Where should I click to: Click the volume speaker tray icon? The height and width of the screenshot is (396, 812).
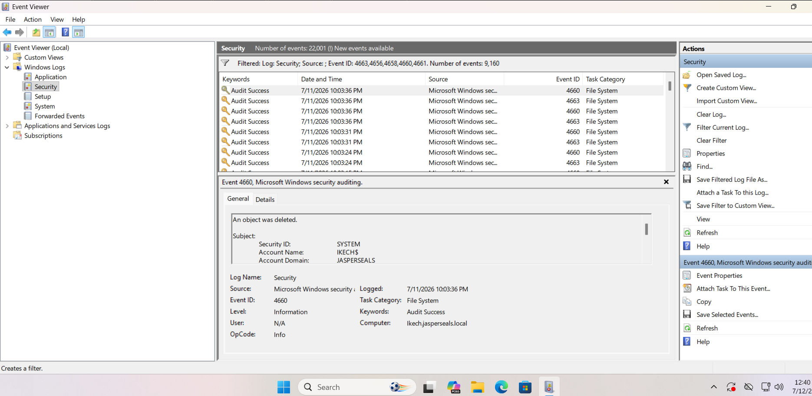[779, 387]
